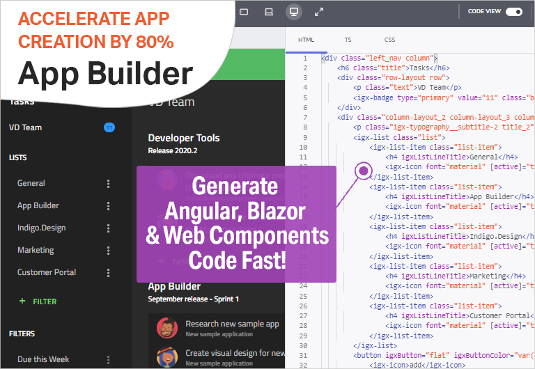Click avatar beside Research new sample app
Screen dimensions: 535x369
[167, 328]
